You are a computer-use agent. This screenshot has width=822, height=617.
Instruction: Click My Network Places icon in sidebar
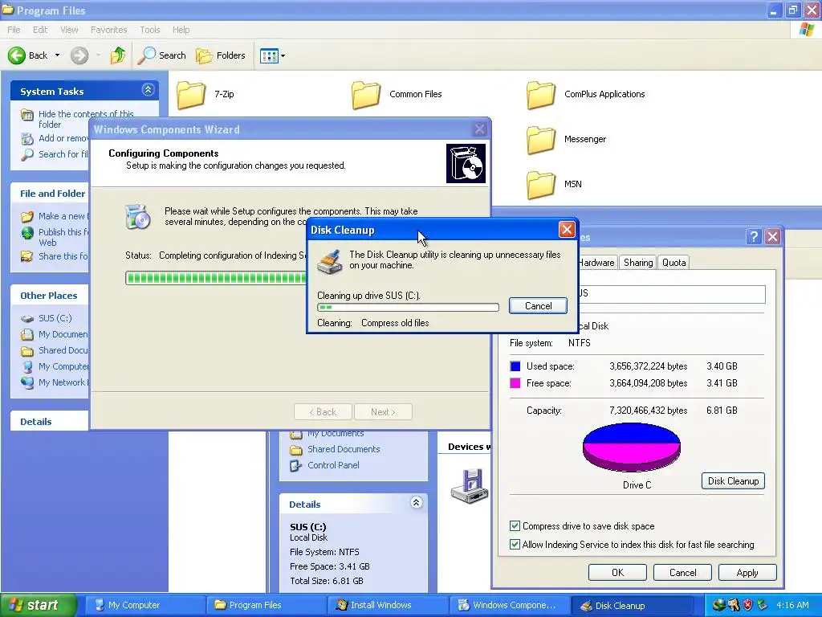(27, 382)
